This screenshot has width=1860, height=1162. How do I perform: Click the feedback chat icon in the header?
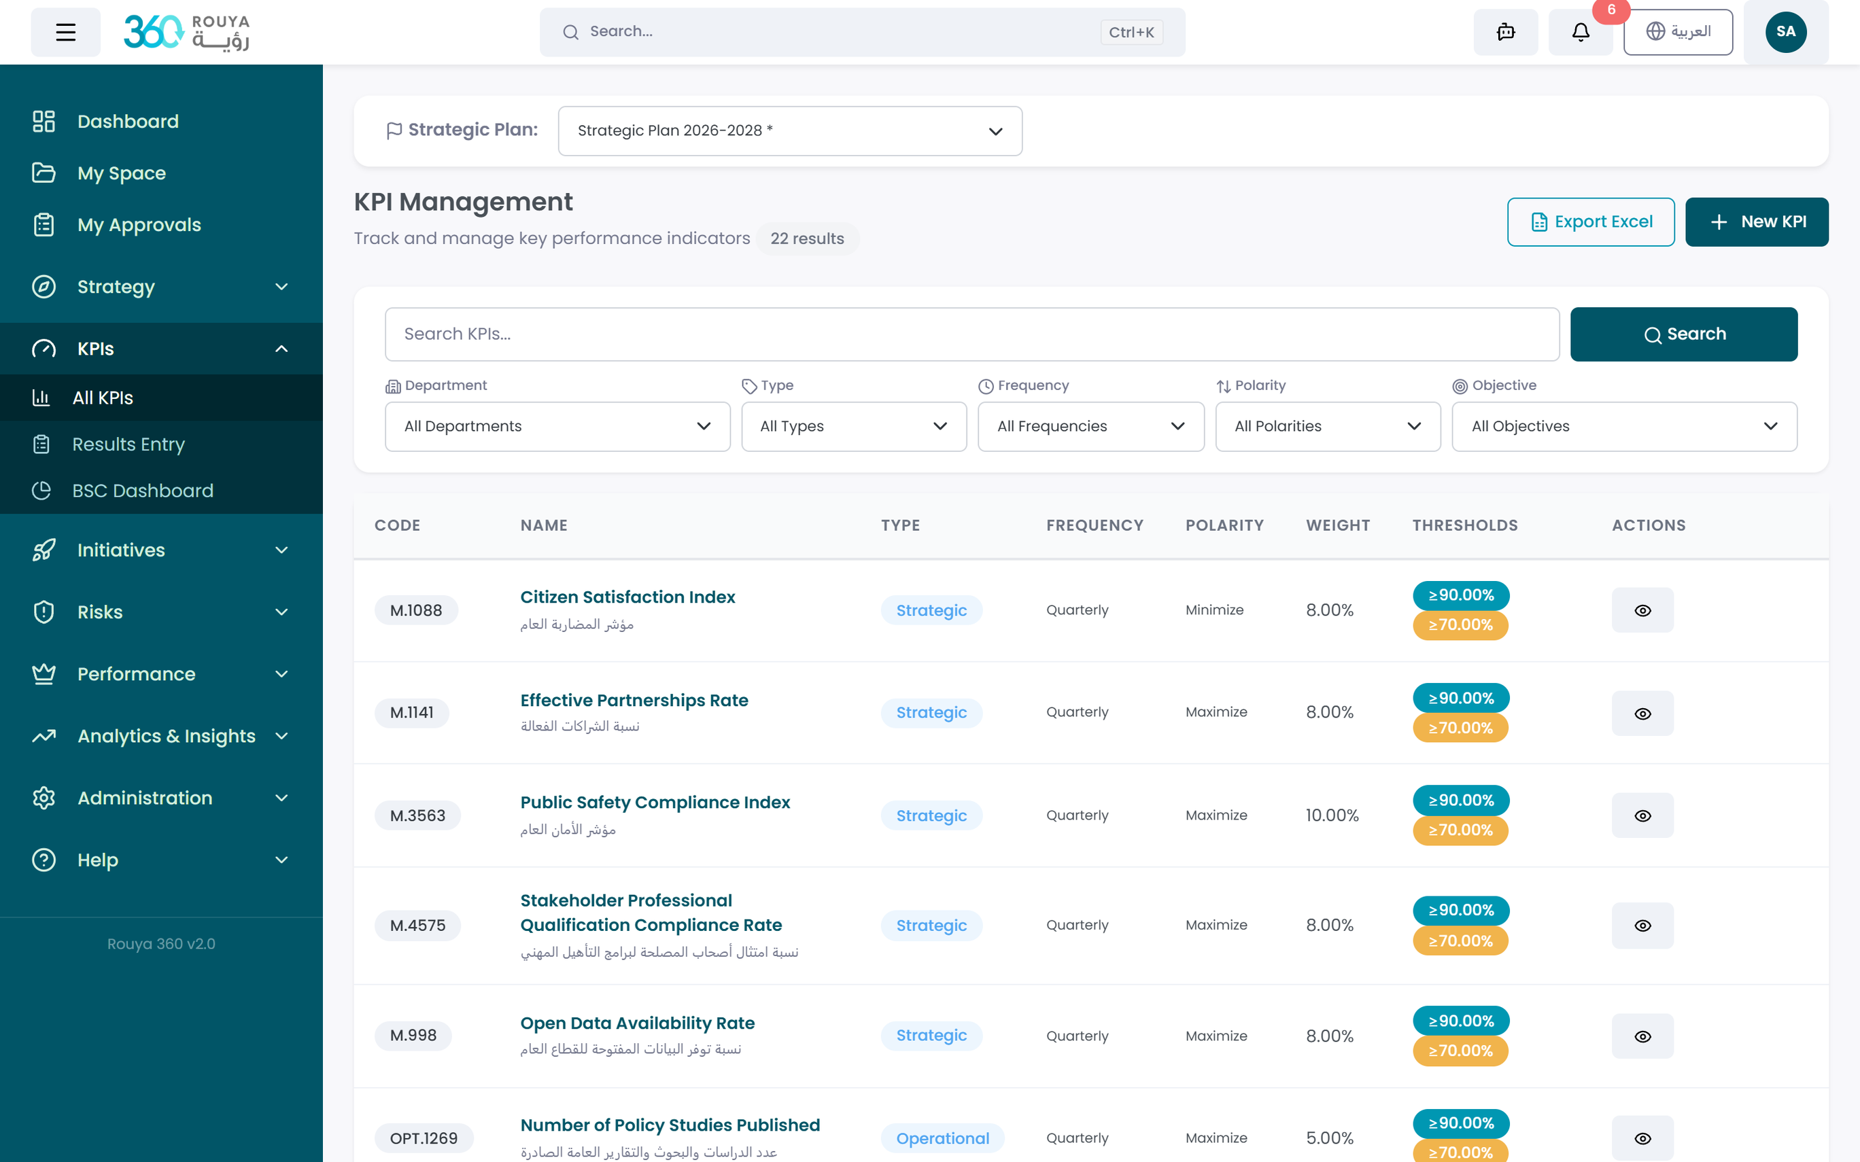coord(1505,33)
